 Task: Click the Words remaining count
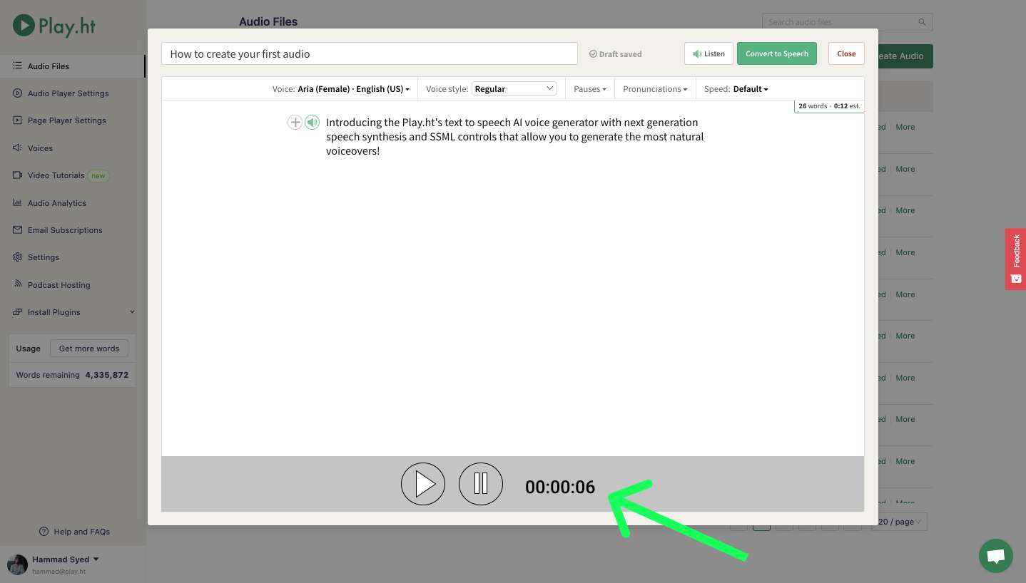pyautogui.click(x=106, y=375)
